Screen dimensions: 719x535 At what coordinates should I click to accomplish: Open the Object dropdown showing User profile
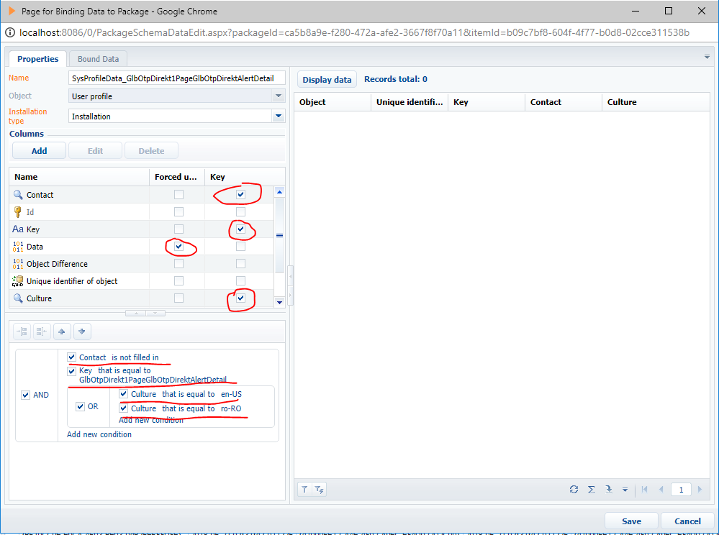tap(278, 96)
